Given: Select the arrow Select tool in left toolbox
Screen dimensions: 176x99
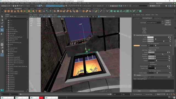Looking at the screenshot, I should click(x=2, y=16).
